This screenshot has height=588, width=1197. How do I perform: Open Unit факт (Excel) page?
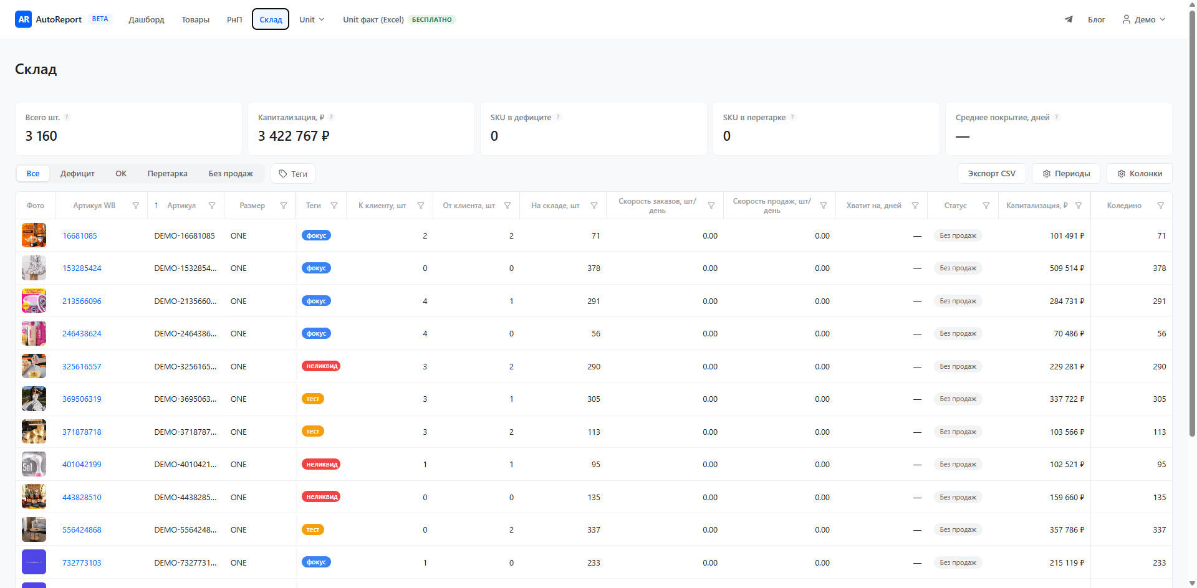click(x=373, y=19)
